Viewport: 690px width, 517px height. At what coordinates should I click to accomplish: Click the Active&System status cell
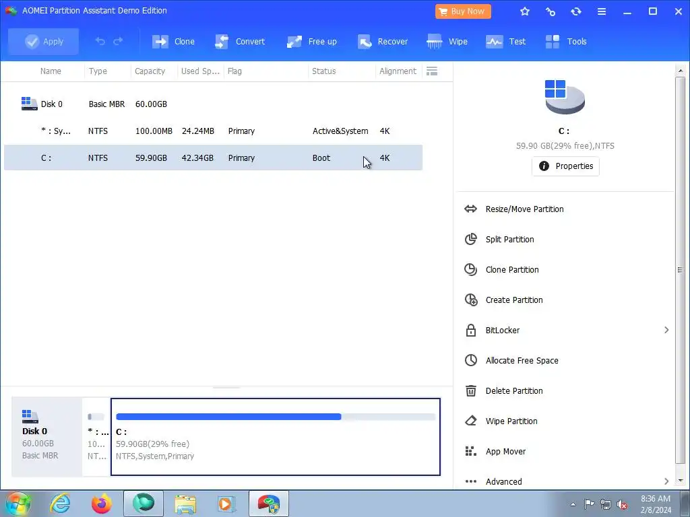340,131
